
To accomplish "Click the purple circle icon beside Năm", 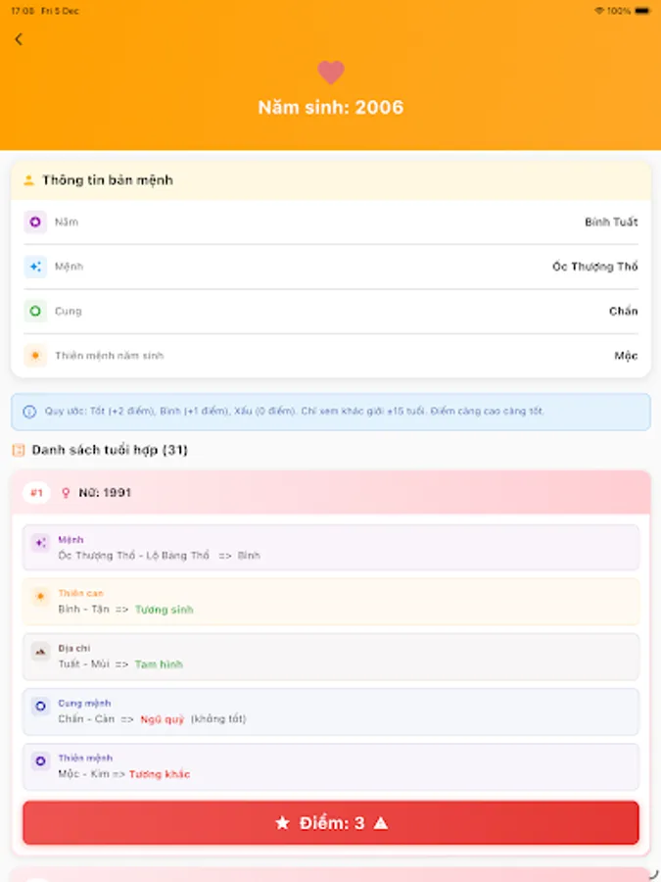I will click(x=34, y=221).
